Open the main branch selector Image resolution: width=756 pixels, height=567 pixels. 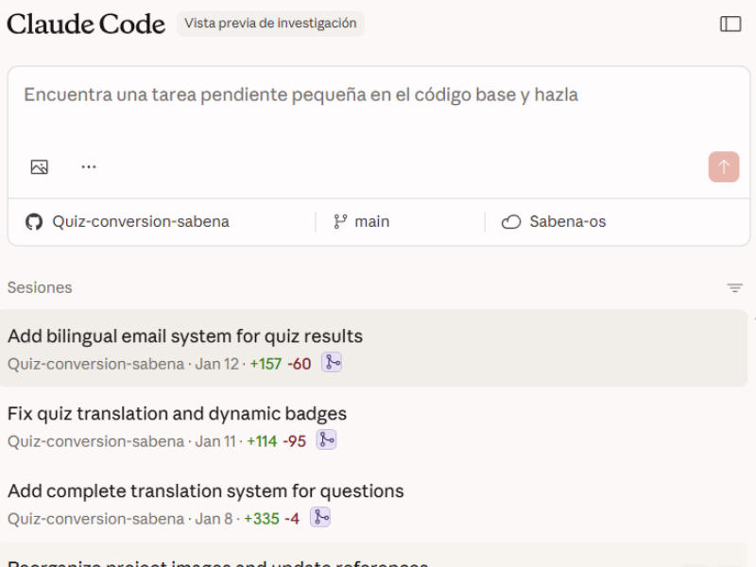pyautogui.click(x=362, y=222)
